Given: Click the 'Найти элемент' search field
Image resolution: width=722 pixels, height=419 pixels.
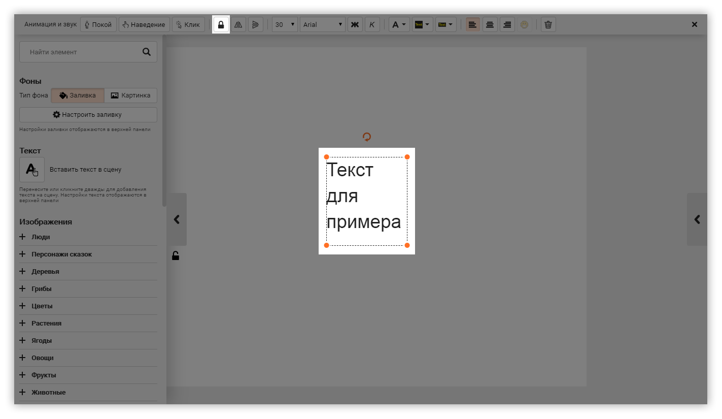Looking at the screenshot, I should [x=81, y=52].
